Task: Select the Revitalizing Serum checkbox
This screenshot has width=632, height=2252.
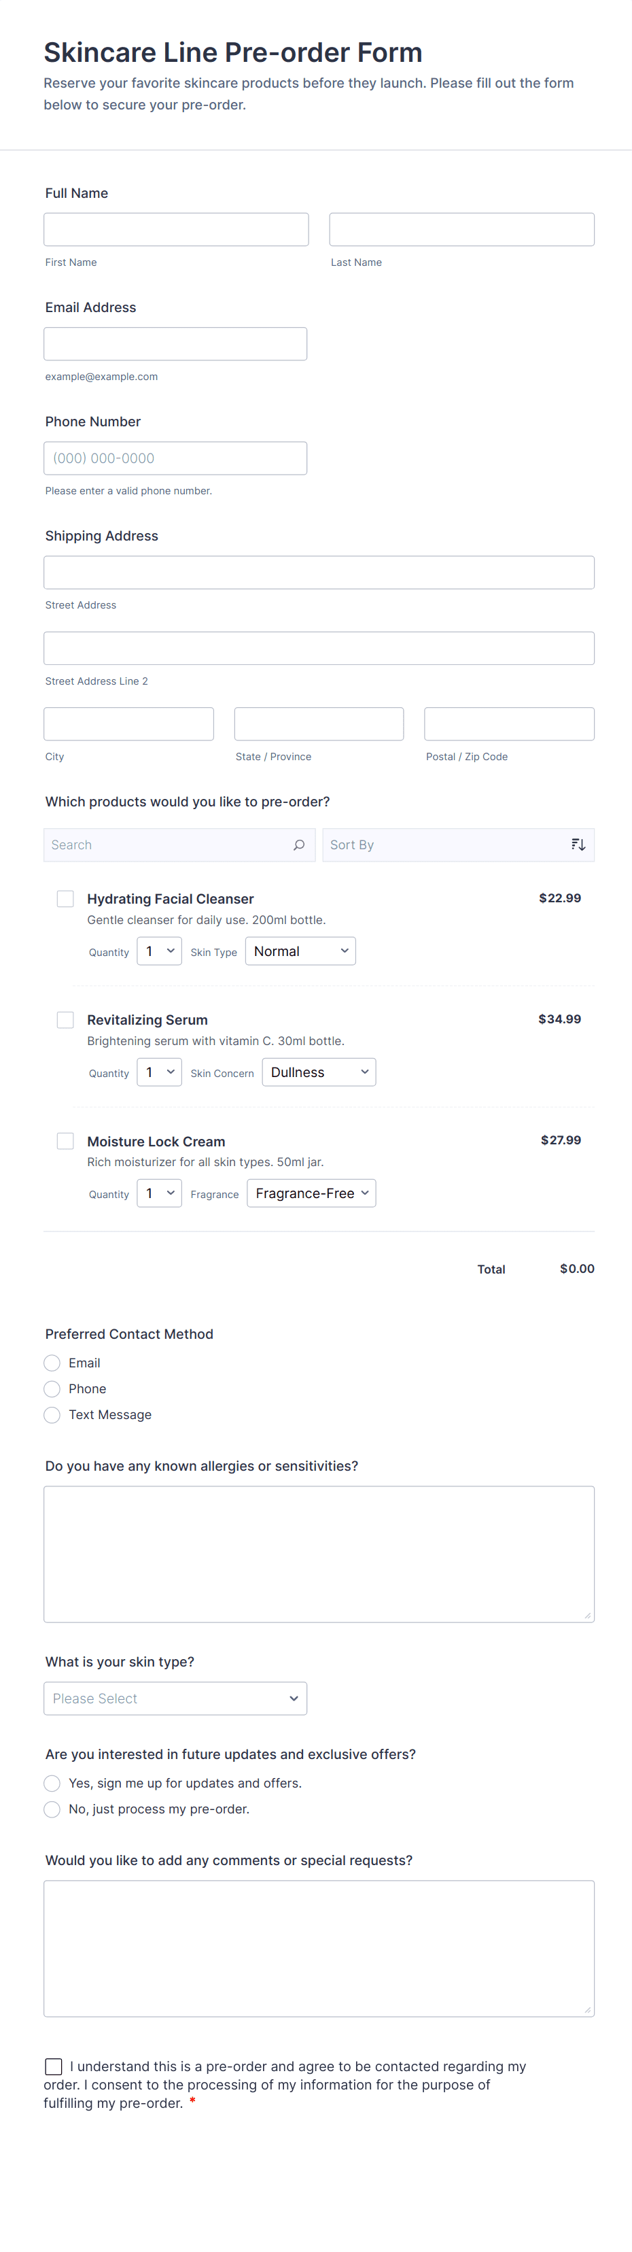Action: [x=65, y=1019]
